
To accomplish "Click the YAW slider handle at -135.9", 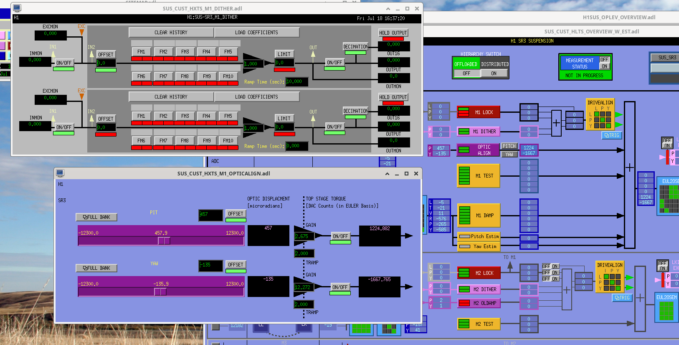I will pos(160,292).
